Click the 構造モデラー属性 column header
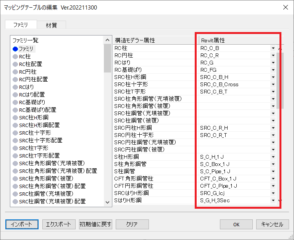The height and width of the screenshot is (240, 294). click(156, 40)
